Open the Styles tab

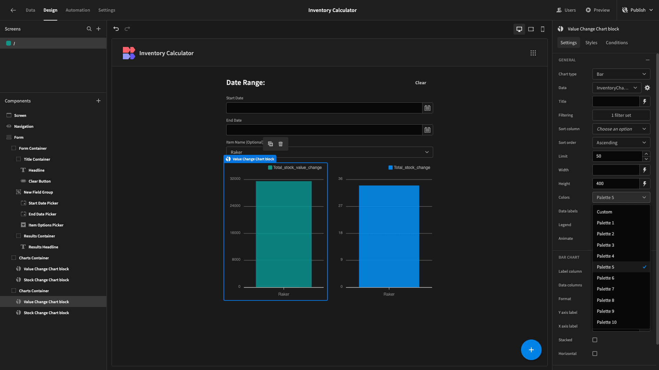tap(591, 42)
